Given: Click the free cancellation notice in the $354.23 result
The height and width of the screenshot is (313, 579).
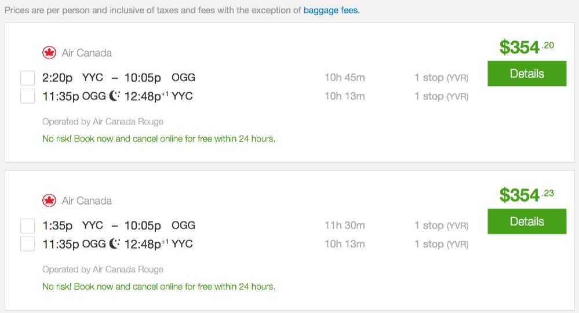Looking at the screenshot, I should [159, 286].
